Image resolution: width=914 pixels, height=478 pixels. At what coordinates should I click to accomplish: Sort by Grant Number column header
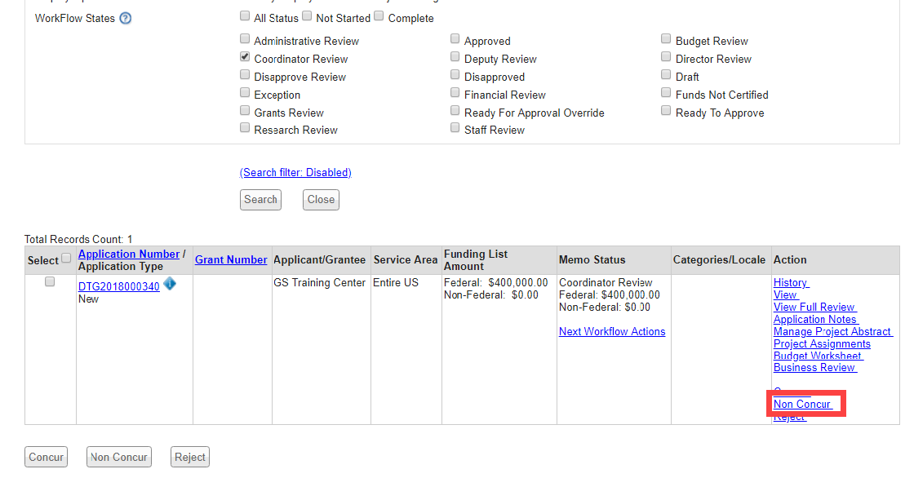pyautogui.click(x=231, y=259)
